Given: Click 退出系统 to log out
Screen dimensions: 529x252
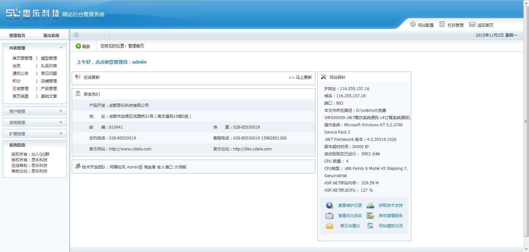Looking at the screenshot, I should click(51, 35).
